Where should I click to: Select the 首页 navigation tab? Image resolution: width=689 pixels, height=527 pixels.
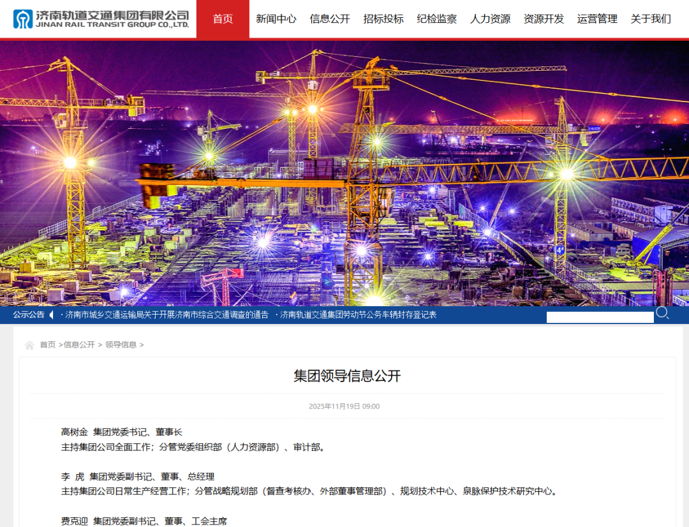(x=222, y=19)
